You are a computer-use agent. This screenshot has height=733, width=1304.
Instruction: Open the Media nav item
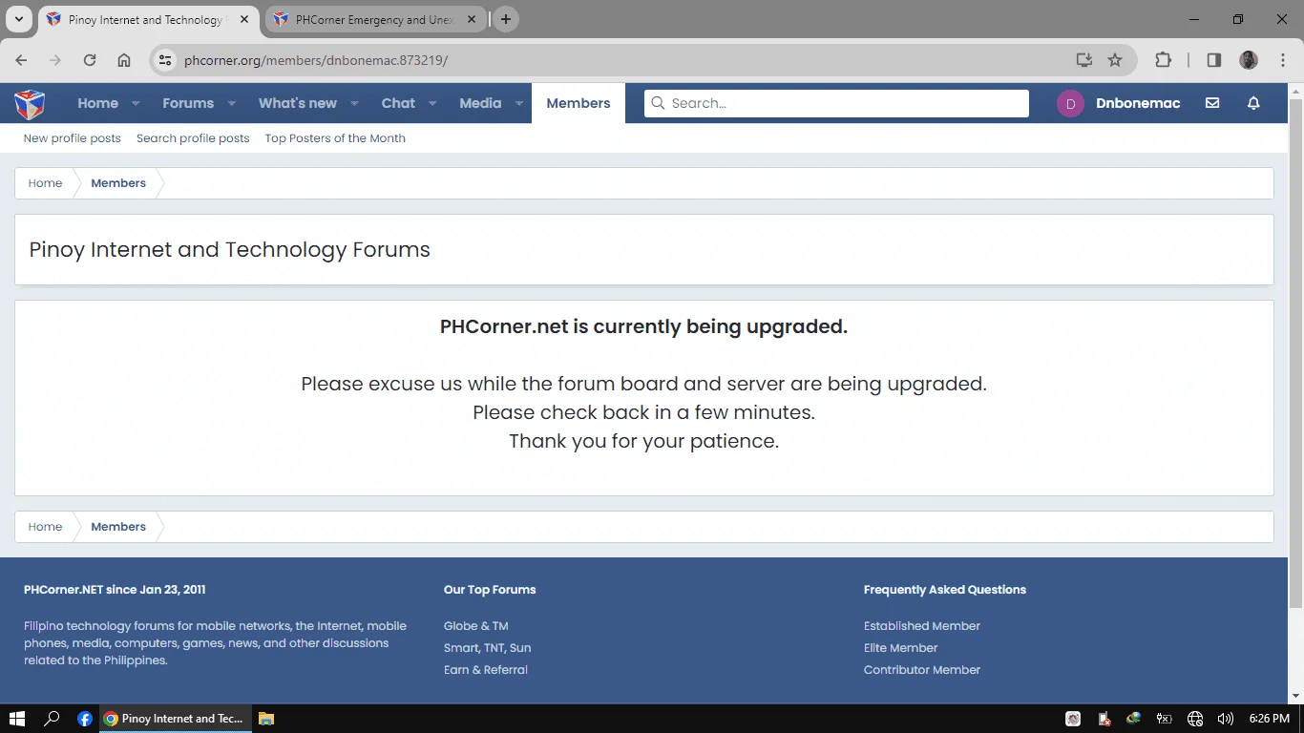(x=480, y=103)
